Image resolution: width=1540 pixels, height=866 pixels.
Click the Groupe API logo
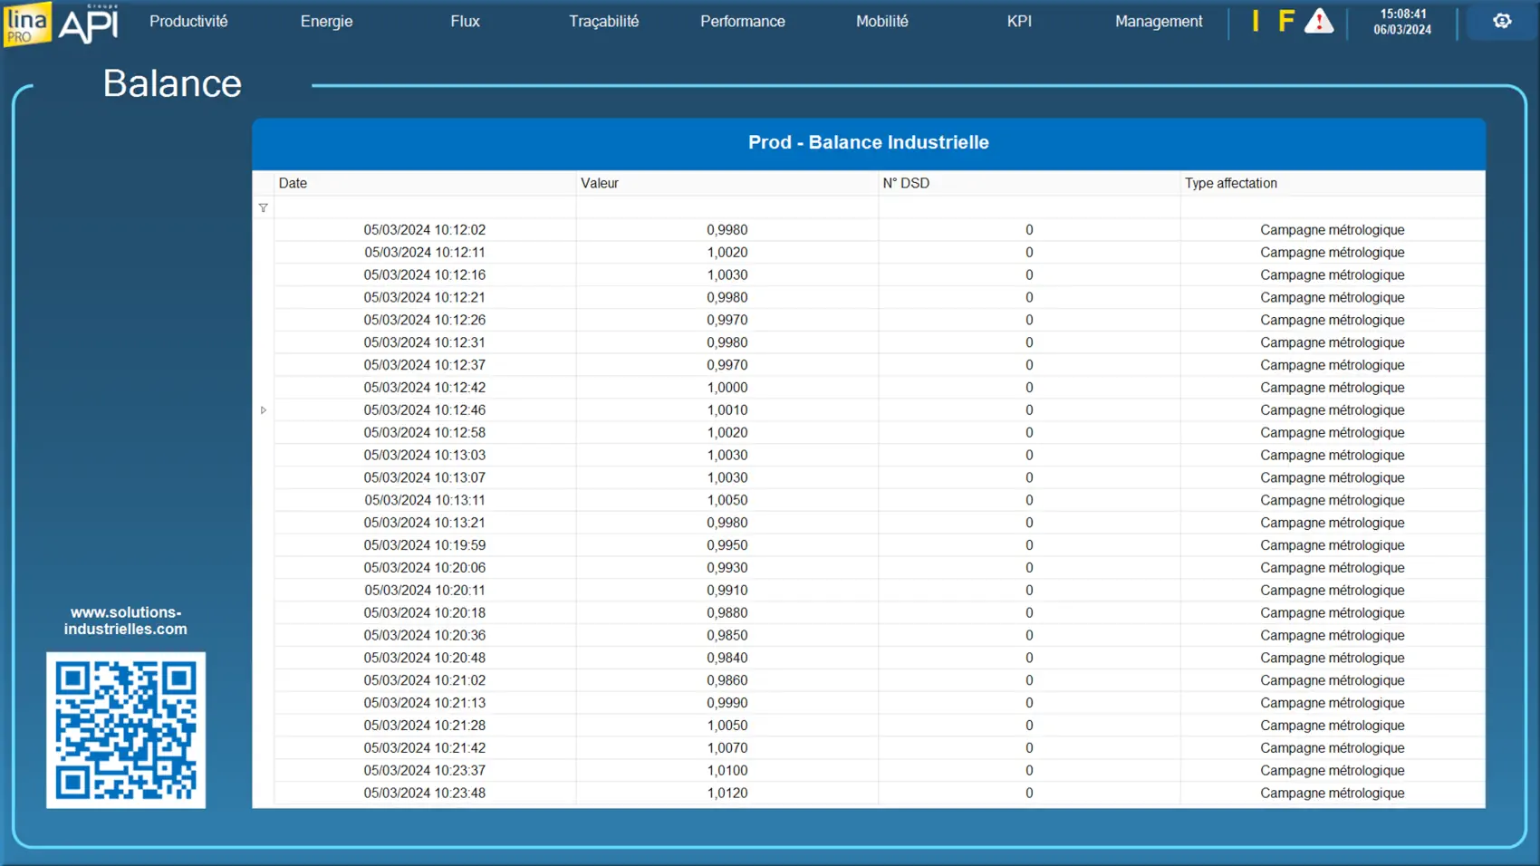(x=89, y=24)
